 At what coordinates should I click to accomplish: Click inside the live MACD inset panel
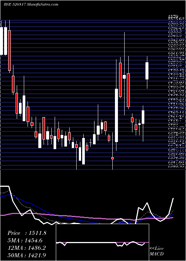pyautogui.click(x=102, y=242)
